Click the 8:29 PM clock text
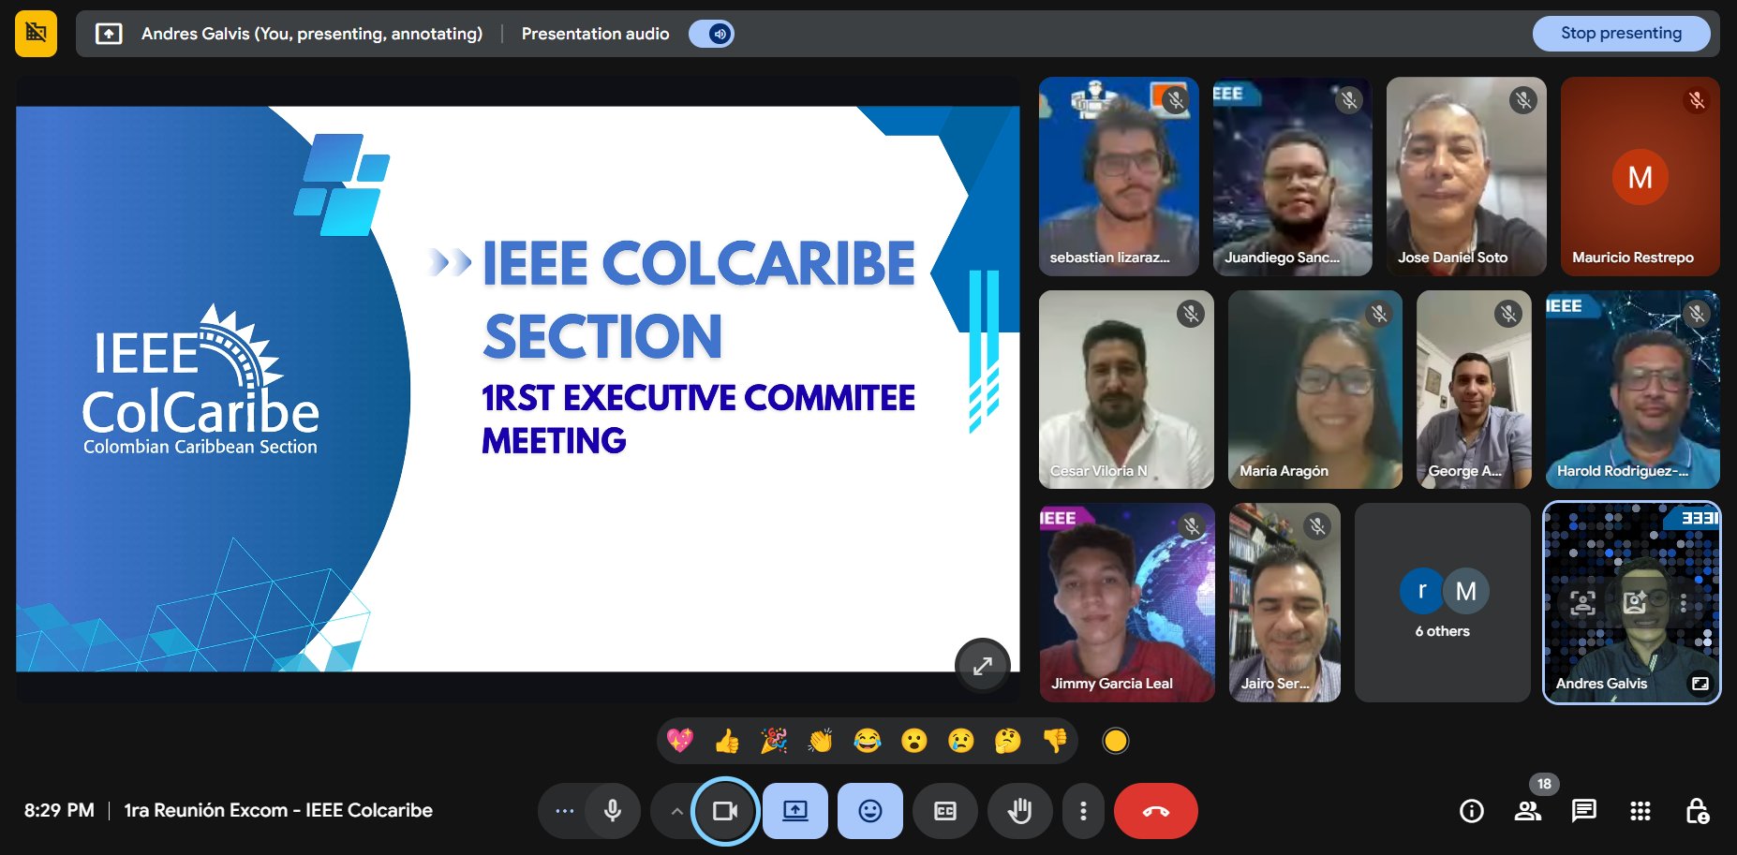The height and width of the screenshot is (855, 1737). pyautogui.click(x=59, y=810)
